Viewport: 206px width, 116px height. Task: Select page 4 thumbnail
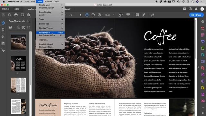click(x=18, y=107)
